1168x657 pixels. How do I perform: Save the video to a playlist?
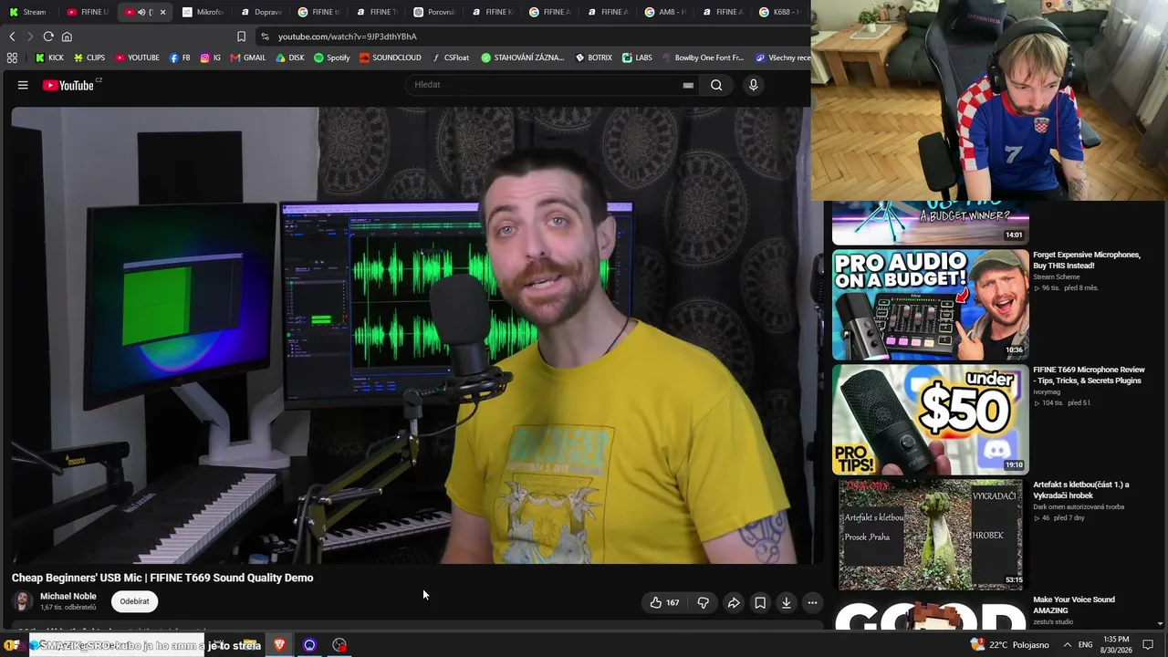[x=760, y=602]
